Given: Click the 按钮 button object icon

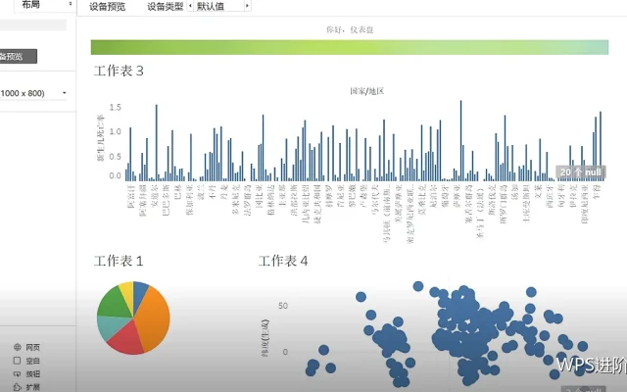Looking at the screenshot, I should pyautogui.click(x=18, y=374).
